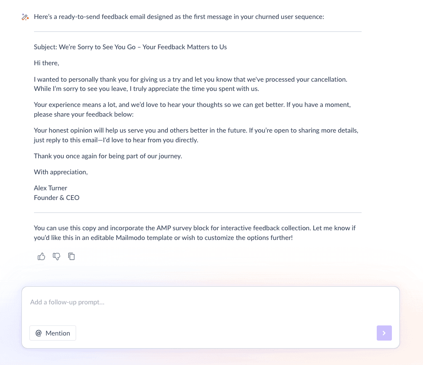Select the sparkle assistant icon beside the intro text
Screen dimensions: 423x365
click(x=25, y=16)
